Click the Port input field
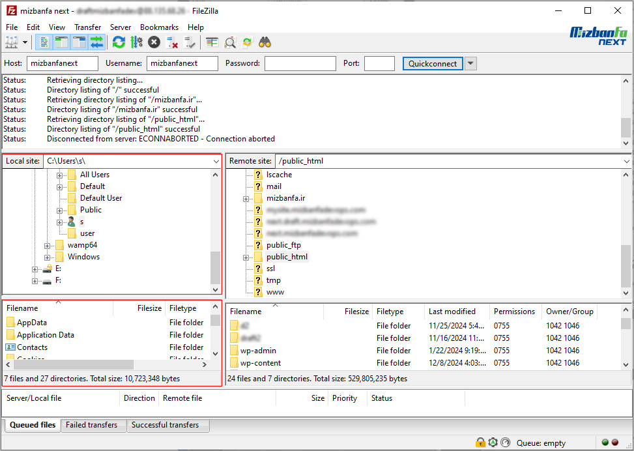 pos(379,63)
